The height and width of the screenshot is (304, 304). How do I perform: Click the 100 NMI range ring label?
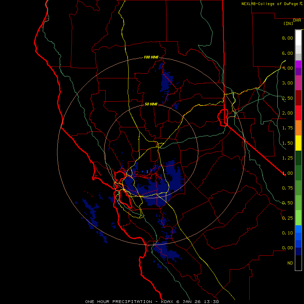click(x=151, y=57)
